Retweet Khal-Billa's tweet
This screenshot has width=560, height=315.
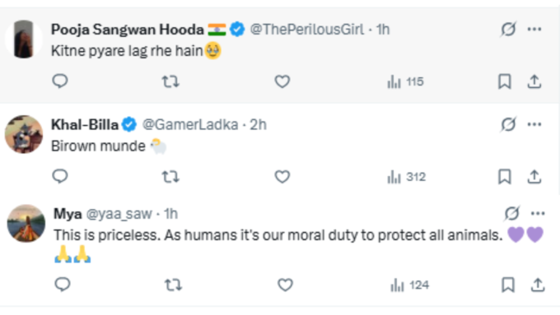[x=170, y=177]
